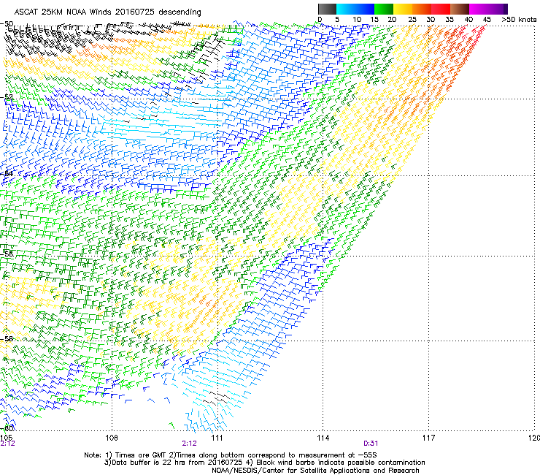This screenshot has height=475, width=540.
Task: Click the purple '2:12' time below longitude 111
Action: point(190,444)
